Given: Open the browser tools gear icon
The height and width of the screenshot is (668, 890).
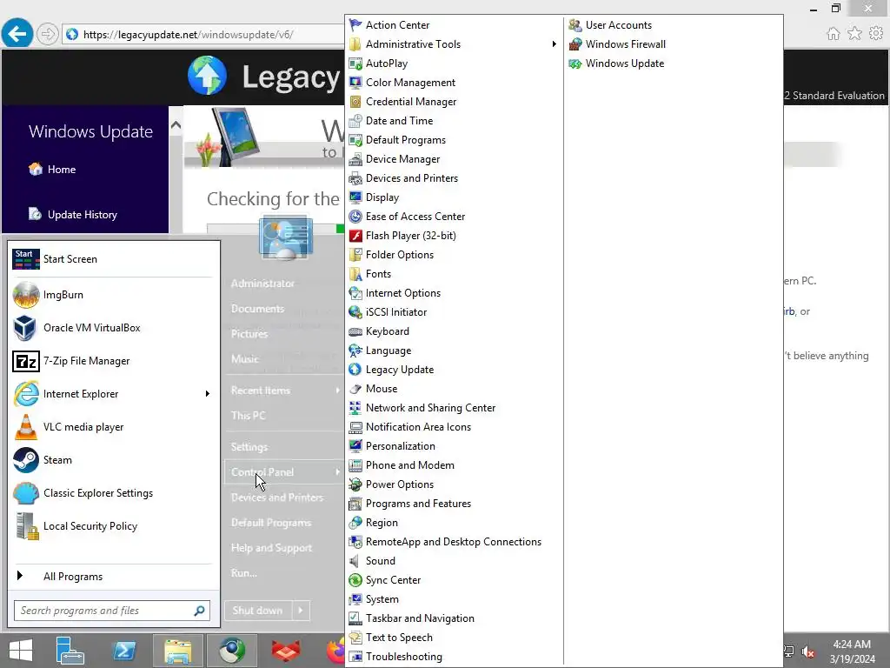Looking at the screenshot, I should pos(876,34).
